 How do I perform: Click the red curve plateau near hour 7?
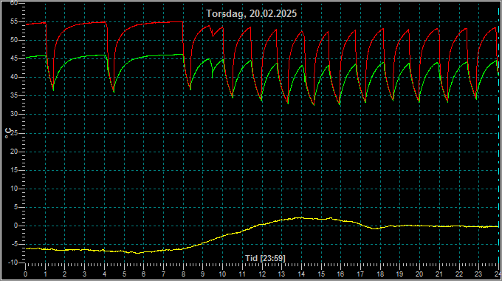click(163, 22)
